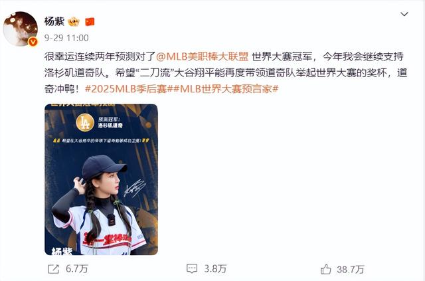This screenshot has height=281, width=425.
Task: Open the post options chevron menu
Action: [404, 14]
